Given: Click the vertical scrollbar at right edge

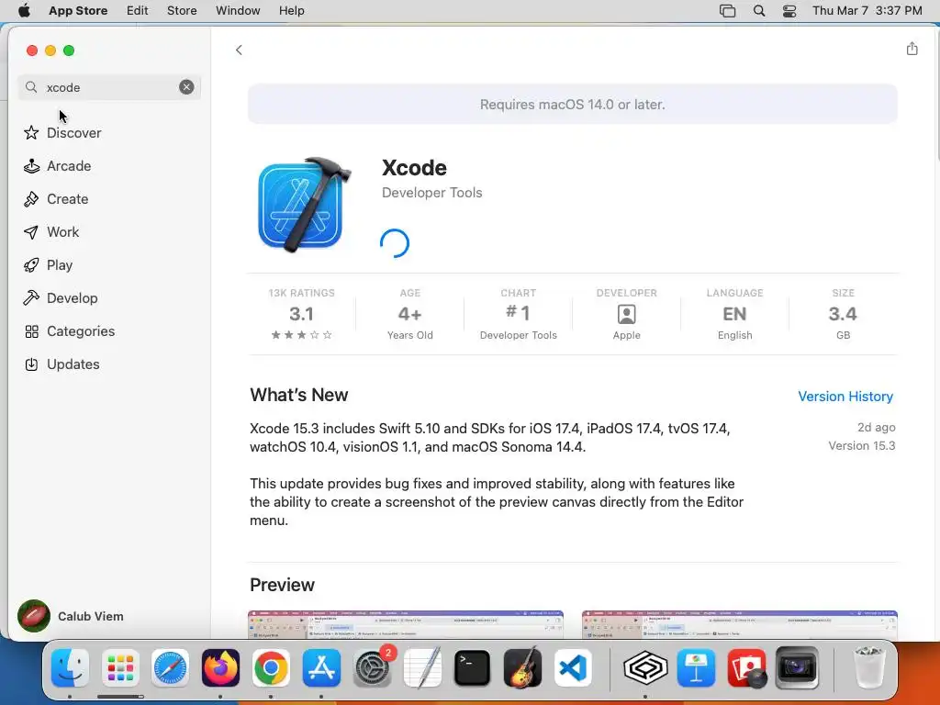Looking at the screenshot, I should (x=936, y=95).
